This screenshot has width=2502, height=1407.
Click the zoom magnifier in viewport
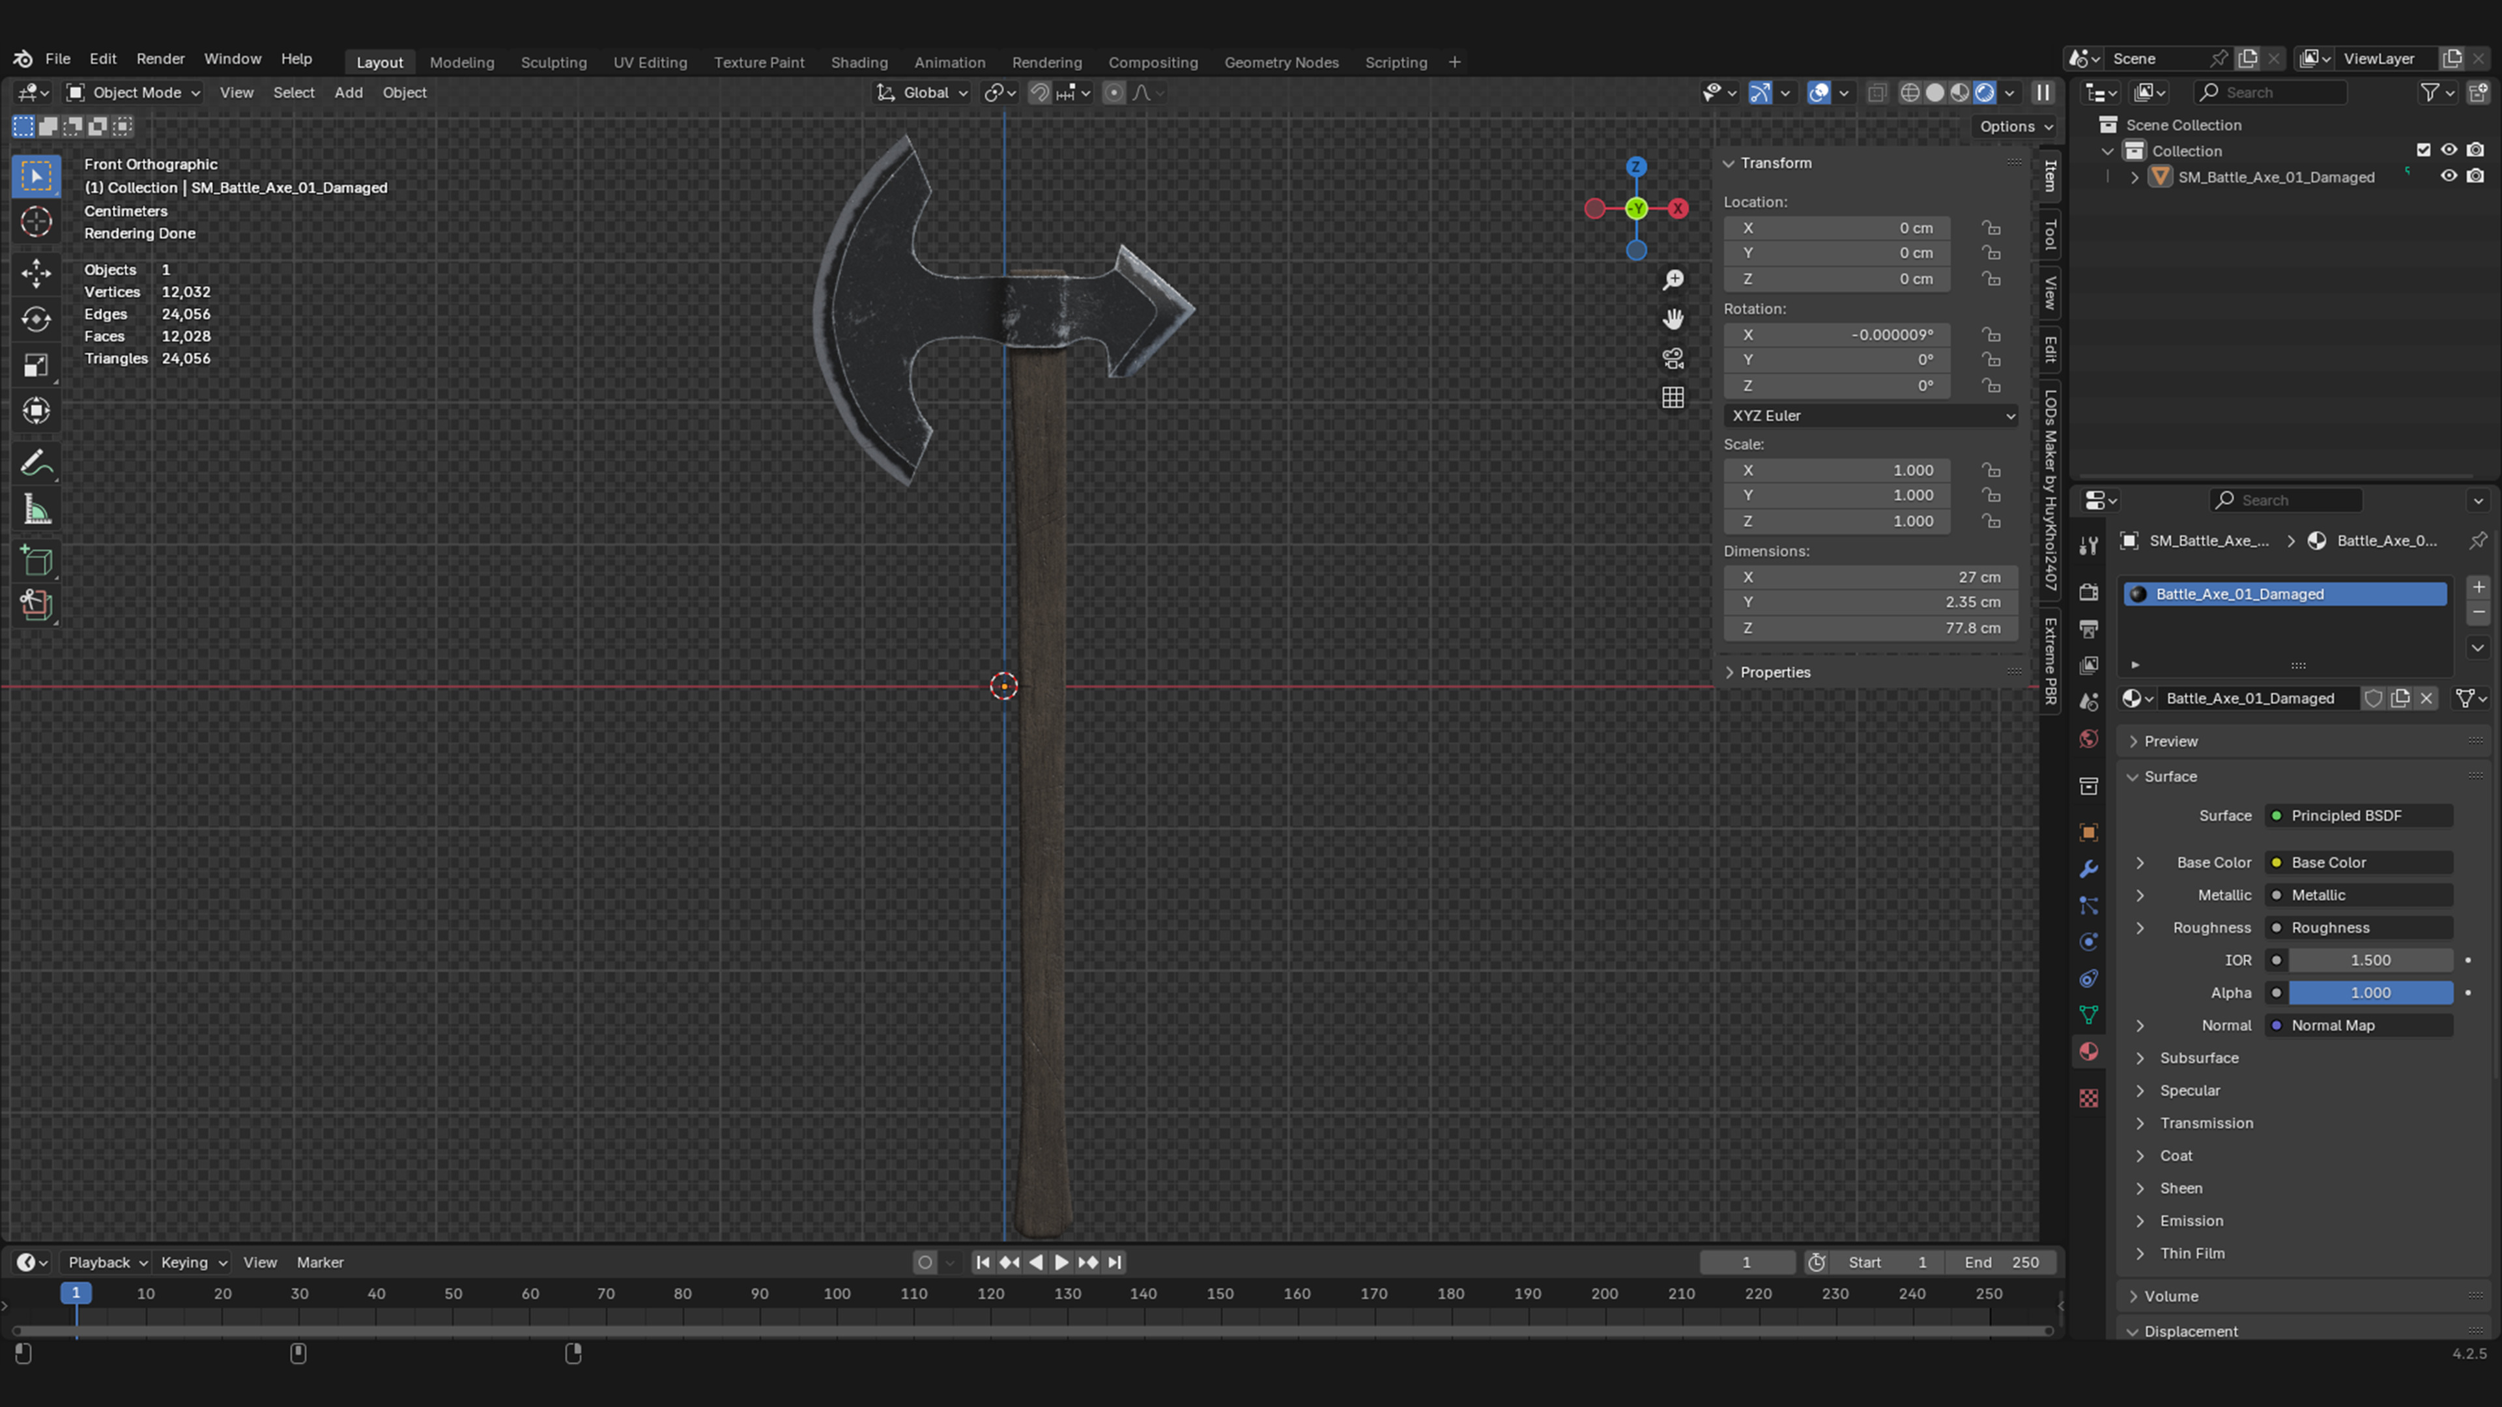(1673, 281)
